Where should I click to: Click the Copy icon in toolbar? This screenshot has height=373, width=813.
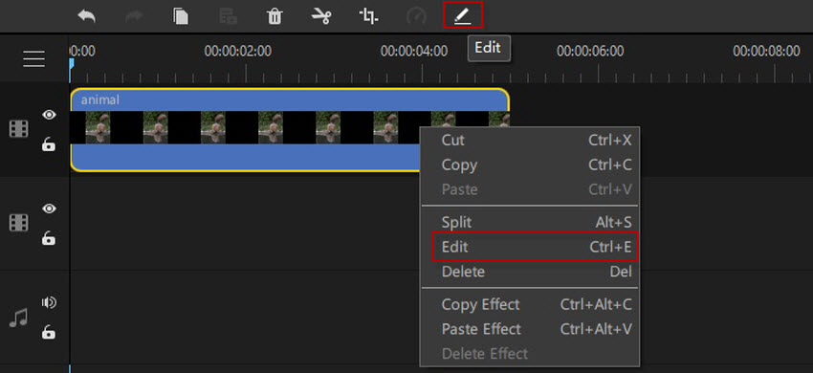coord(181,16)
